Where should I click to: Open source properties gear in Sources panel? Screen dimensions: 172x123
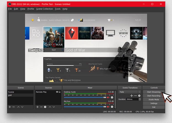pyautogui.click(x=45, y=107)
